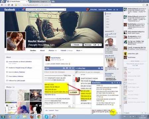
Task: Open the notifications globe with red badge
Action: tap(23, 9)
